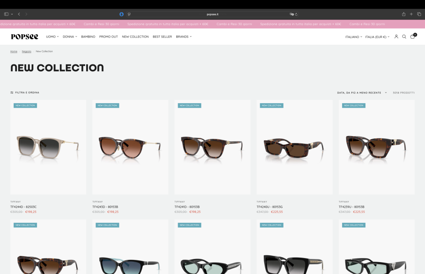Click the Safari share icon

(x=403, y=14)
